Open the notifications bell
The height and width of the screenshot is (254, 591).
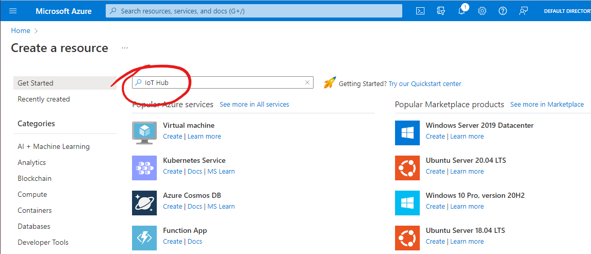(462, 11)
